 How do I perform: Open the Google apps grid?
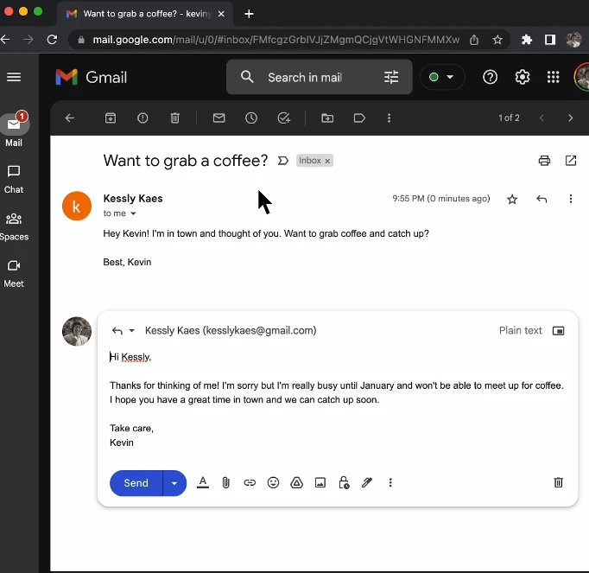(553, 77)
